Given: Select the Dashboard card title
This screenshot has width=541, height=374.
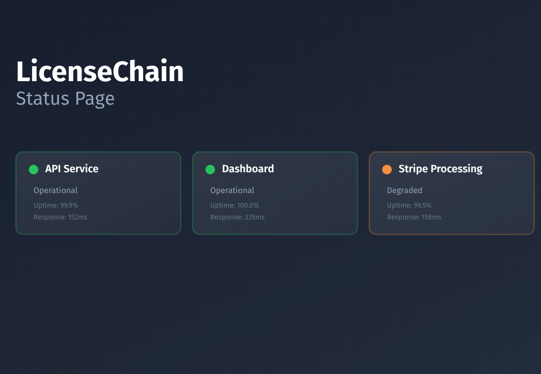Looking at the screenshot, I should click(248, 169).
